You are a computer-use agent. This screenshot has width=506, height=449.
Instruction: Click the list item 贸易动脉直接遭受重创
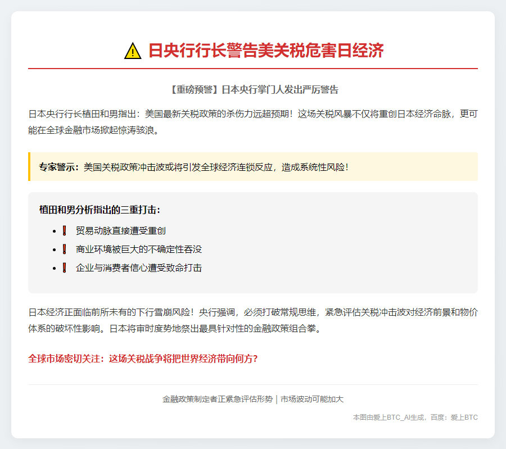click(121, 230)
